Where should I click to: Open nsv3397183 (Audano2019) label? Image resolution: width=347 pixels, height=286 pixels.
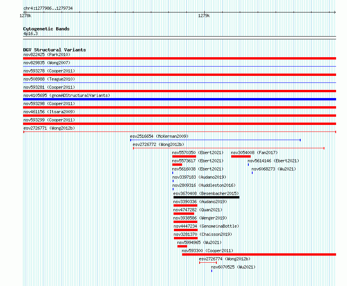(199, 177)
